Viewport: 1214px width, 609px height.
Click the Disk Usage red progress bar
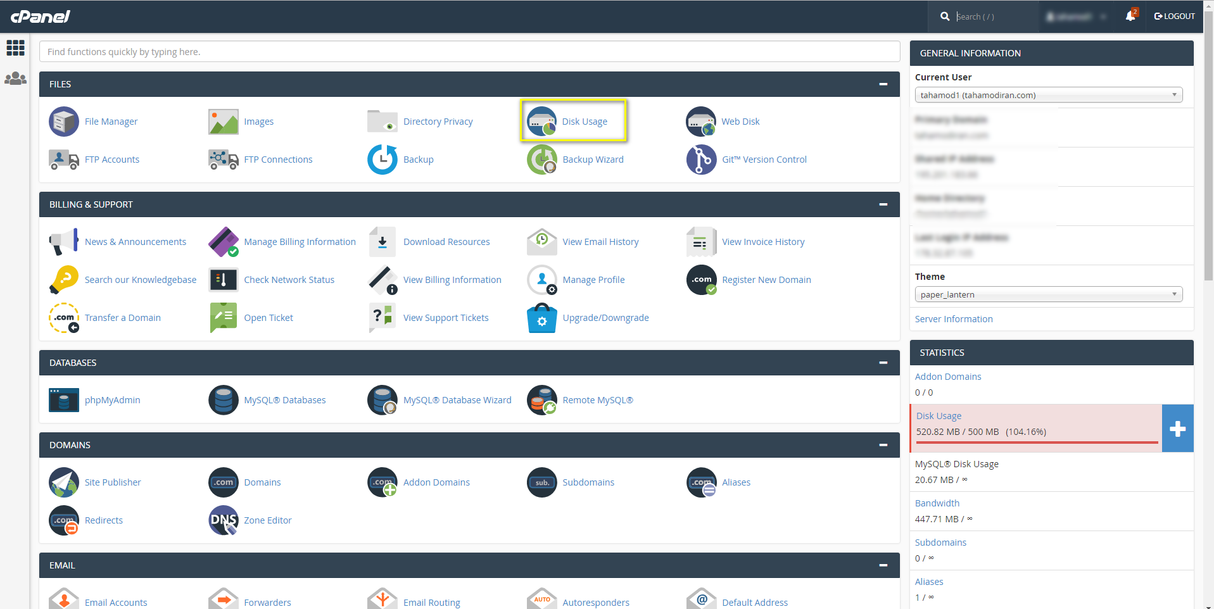pos(1037,443)
